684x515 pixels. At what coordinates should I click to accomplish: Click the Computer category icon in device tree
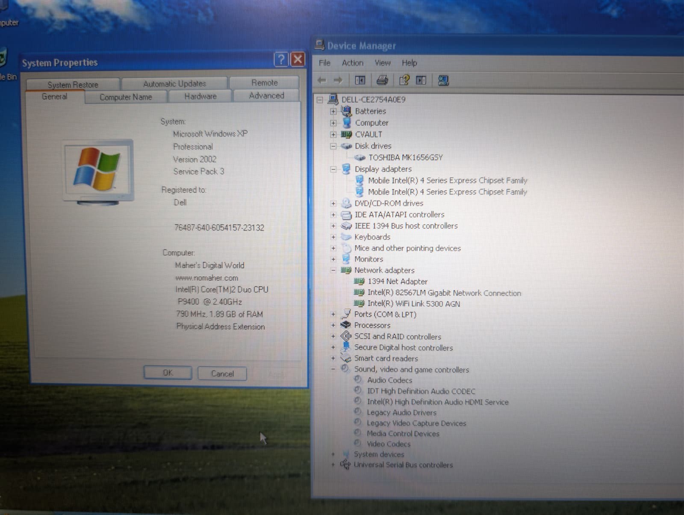[346, 123]
